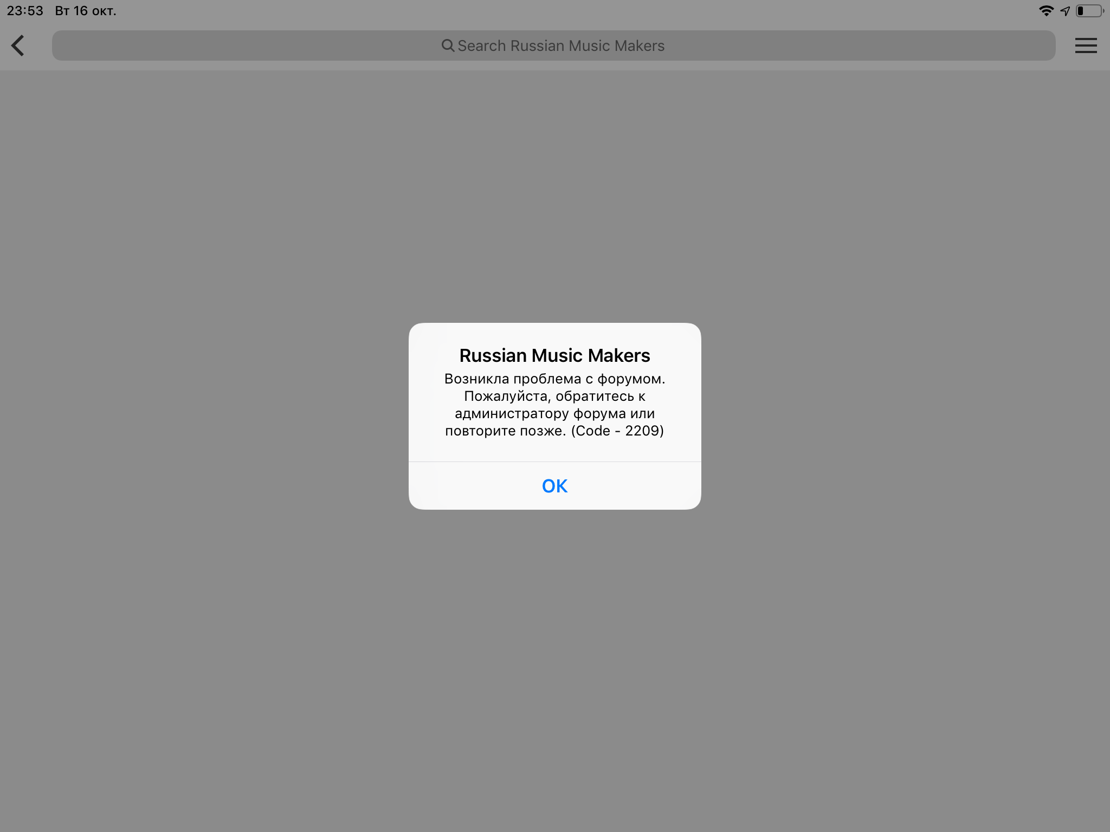Tap the line 'Возникла проблема с форумом.'
The height and width of the screenshot is (832, 1110).
click(x=554, y=379)
